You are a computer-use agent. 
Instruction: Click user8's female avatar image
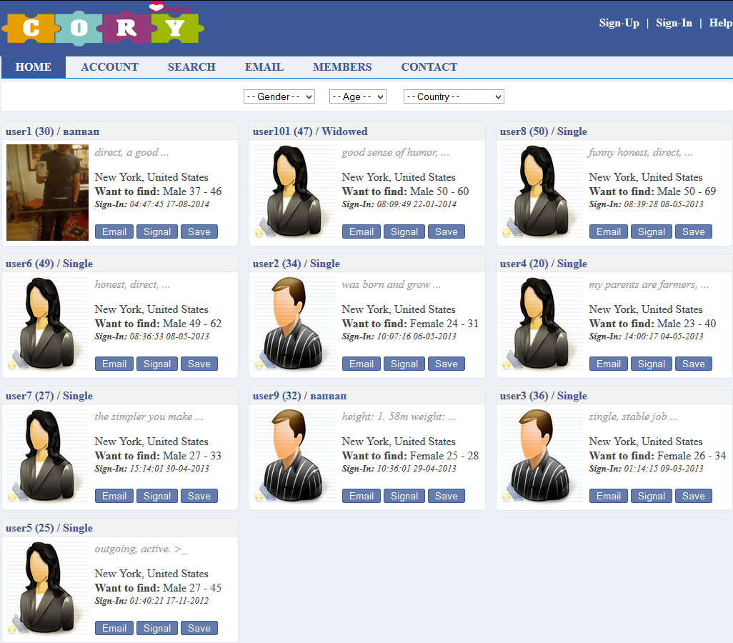pos(542,192)
